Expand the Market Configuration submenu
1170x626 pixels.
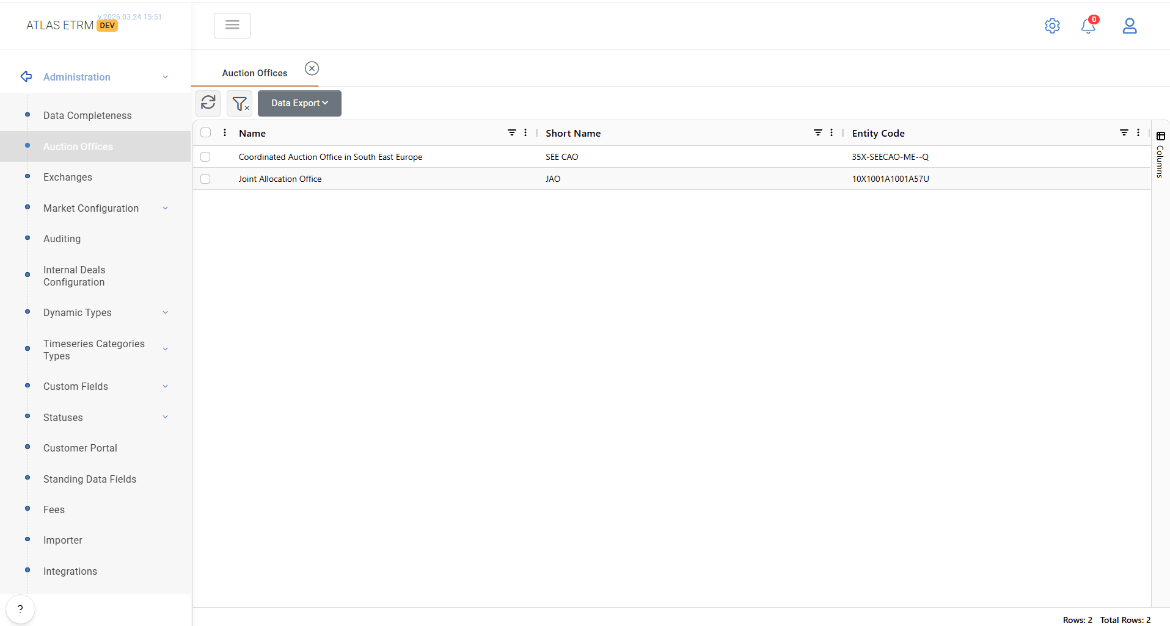coord(165,208)
